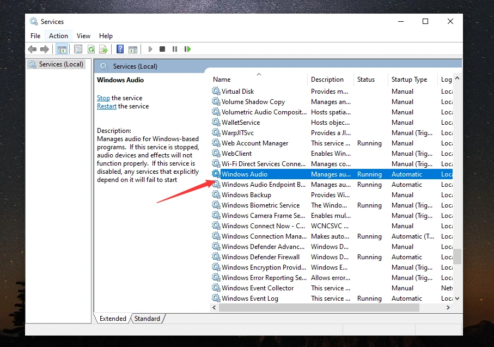Sort by the Status column header
This screenshot has height=347, width=494.
tap(371, 80)
